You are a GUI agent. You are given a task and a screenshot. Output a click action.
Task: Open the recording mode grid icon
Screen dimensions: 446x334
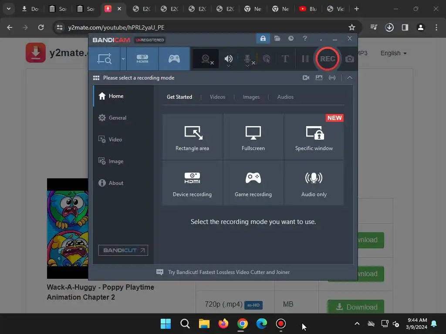96,78
